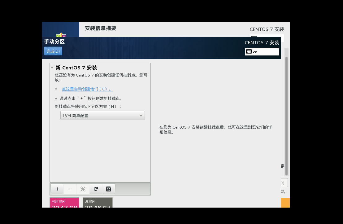Screen dimensions: 343x224
Task: Click the pink 可用空间 available space box
Action: (64, 203)
